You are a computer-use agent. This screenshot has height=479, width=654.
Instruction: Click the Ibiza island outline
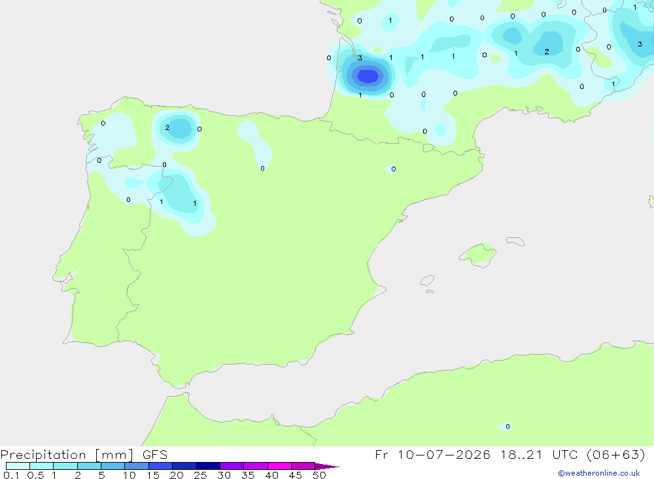click(x=427, y=280)
